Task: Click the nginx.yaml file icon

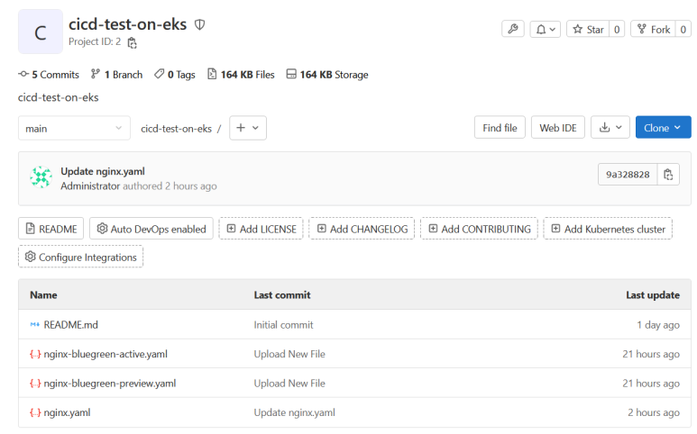Action: coord(35,412)
